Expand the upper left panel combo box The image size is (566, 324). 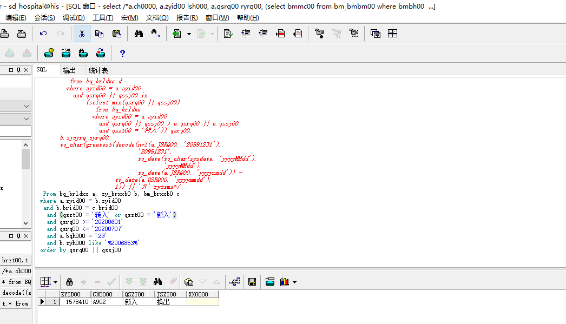pyautogui.click(x=27, y=107)
